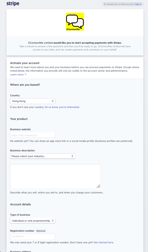Image resolution: width=148 pixels, height=252 pixels.
Task: Open the Learn more link
Action: pos(17,74)
